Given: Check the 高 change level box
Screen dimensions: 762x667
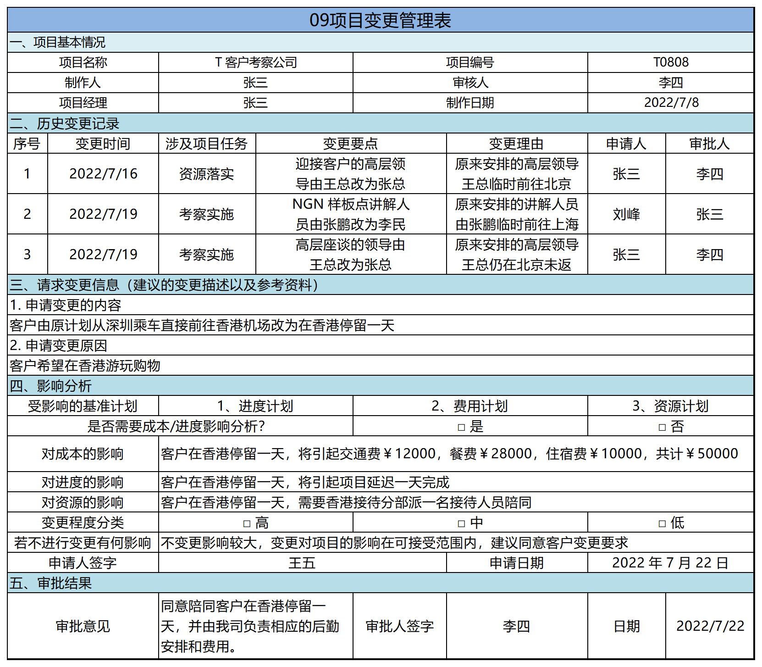Looking at the screenshot, I should [247, 523].
